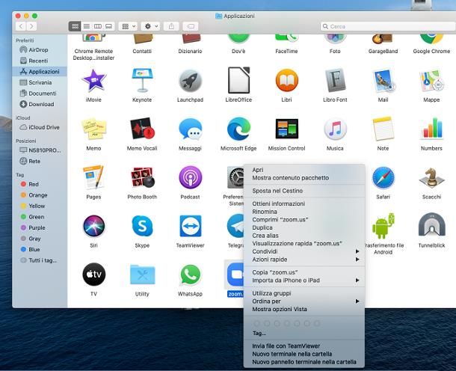Select the Android file transfer icon
The height and width of the screenshot is (371, 456).
click(x=383, y=226)
